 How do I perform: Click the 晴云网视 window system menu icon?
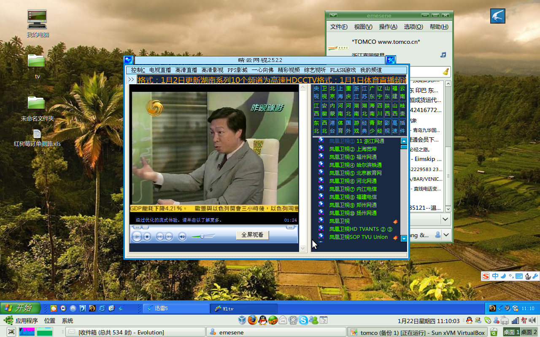[129, 60]
